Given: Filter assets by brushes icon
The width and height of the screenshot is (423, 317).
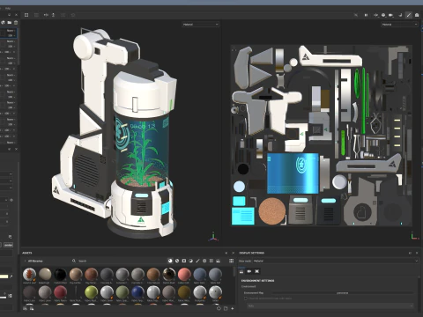Looking at the screenshot, I should [197, 261].
